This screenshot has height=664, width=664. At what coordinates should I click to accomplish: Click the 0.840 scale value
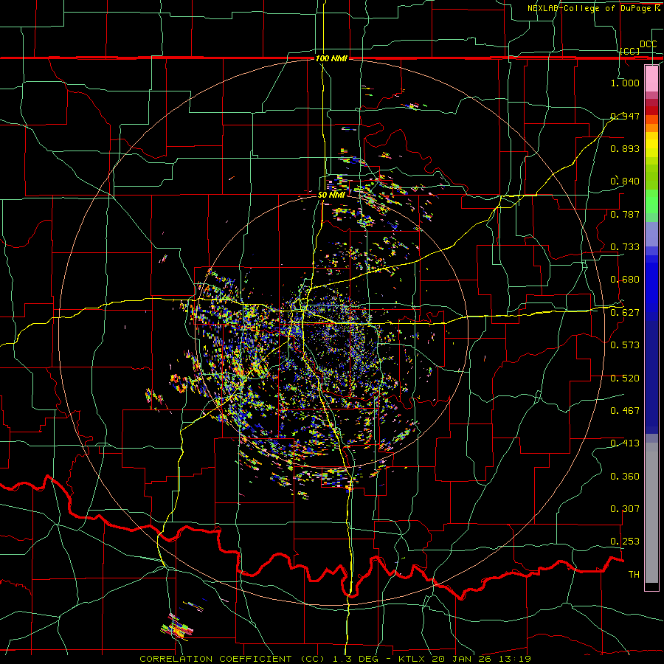pyautogui.click(x=625, y=181)
